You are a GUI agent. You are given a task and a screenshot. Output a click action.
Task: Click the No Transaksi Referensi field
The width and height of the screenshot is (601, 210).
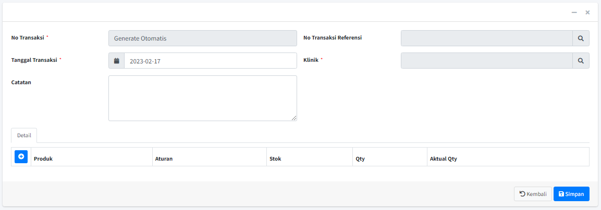click(486, 38)
